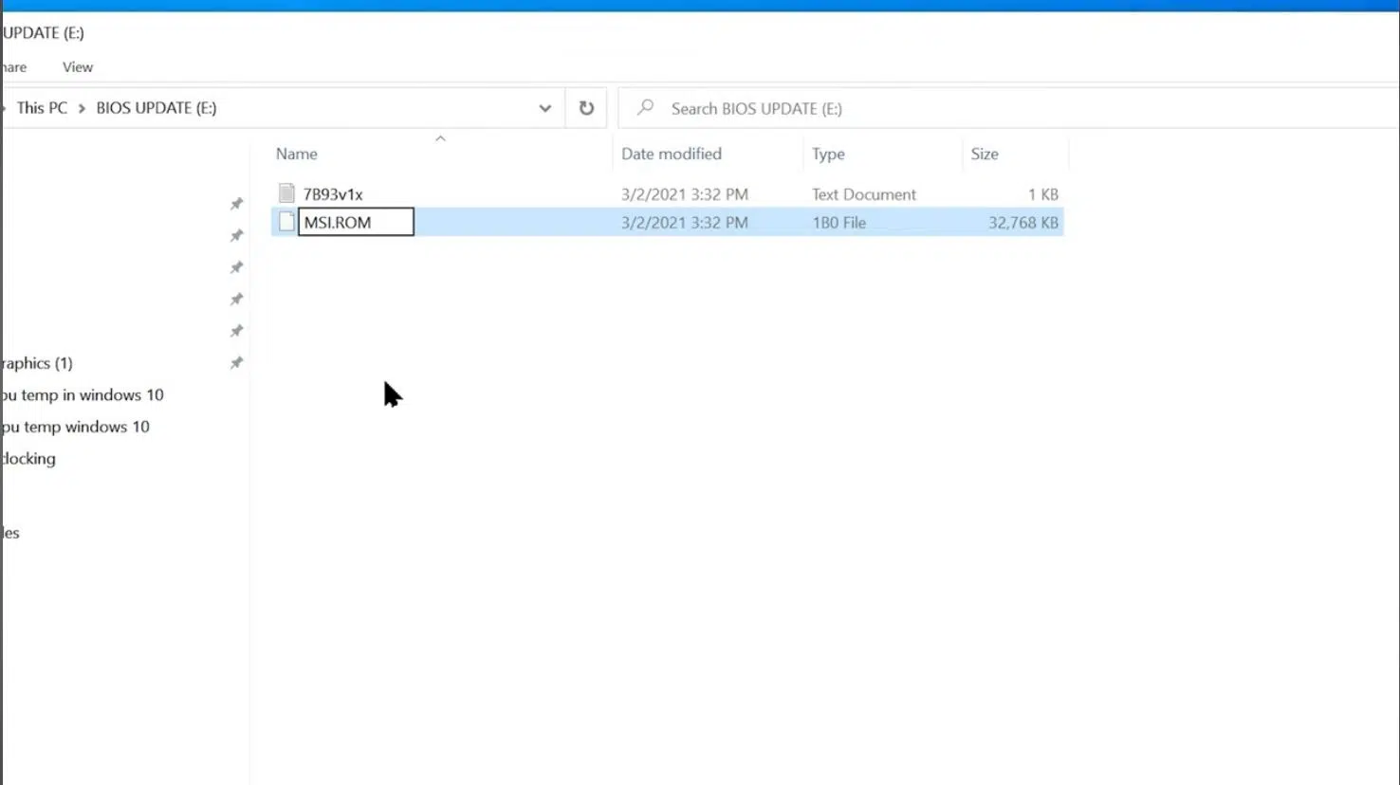Viewport: 1400px width, 785px height.
Task: Select the 7B93v1x file name
Action: pyautogui.click(x=333, y=194)
